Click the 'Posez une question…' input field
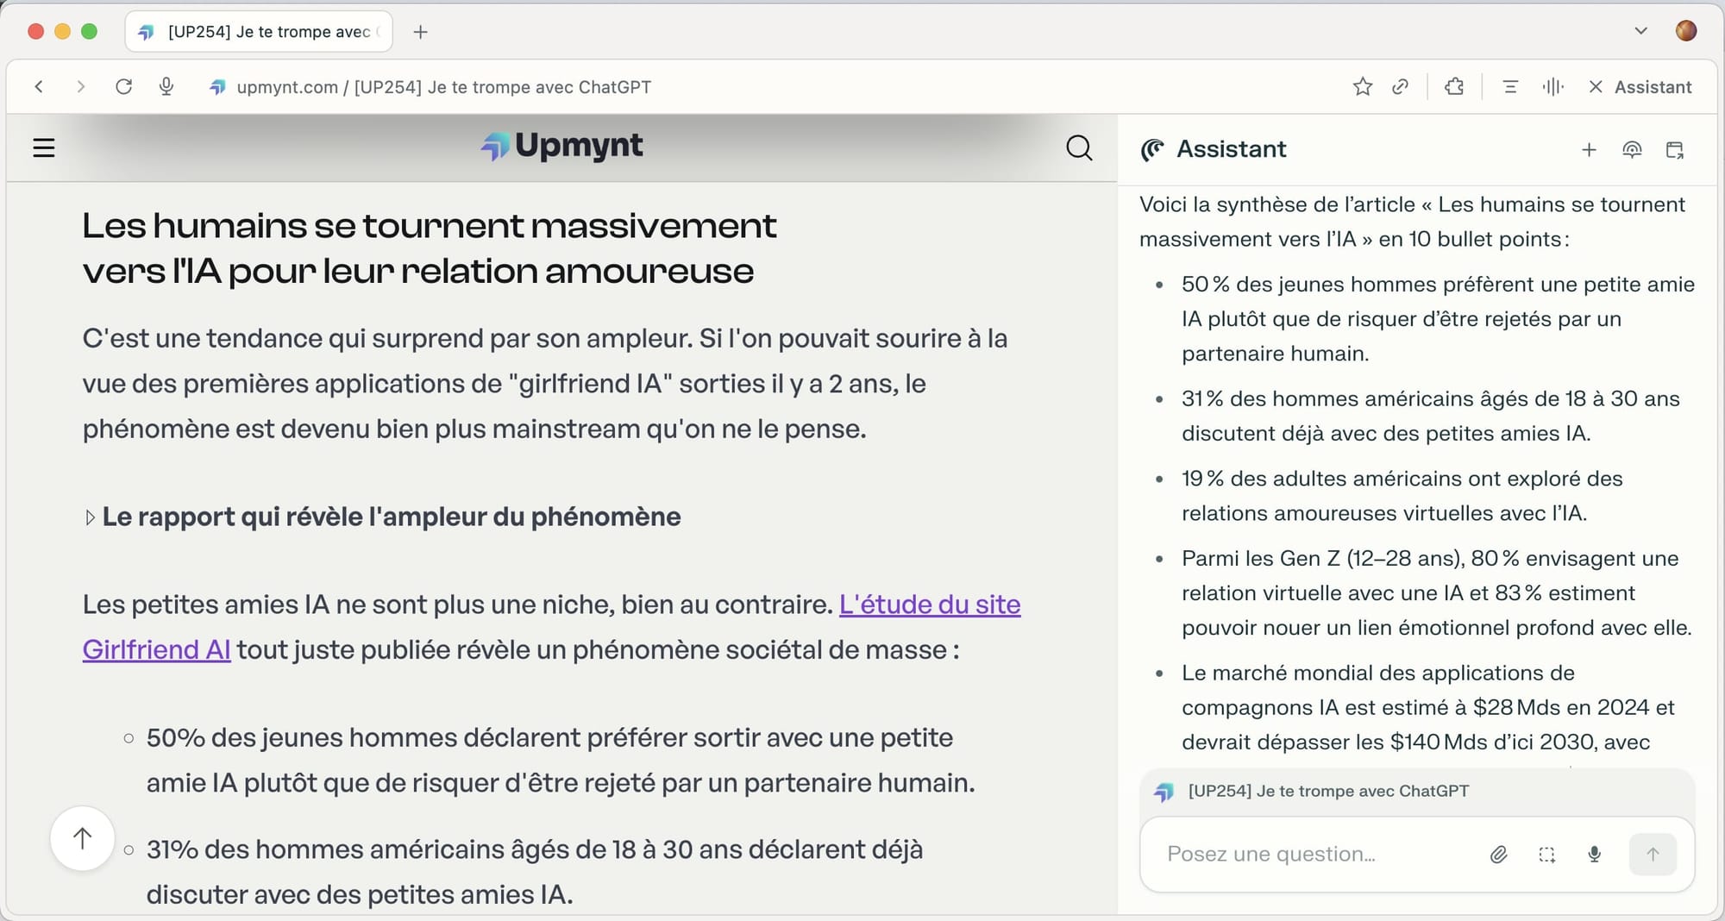The image size is (1725, 921). click(1311, 854)
